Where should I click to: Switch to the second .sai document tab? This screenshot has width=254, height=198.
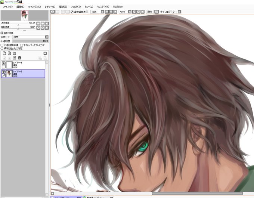(99, 197)
